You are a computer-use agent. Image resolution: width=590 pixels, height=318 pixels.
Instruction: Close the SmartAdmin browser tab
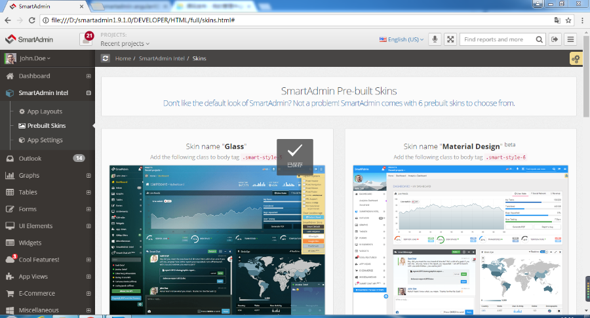pyautogui.click(x=82, y=7)
